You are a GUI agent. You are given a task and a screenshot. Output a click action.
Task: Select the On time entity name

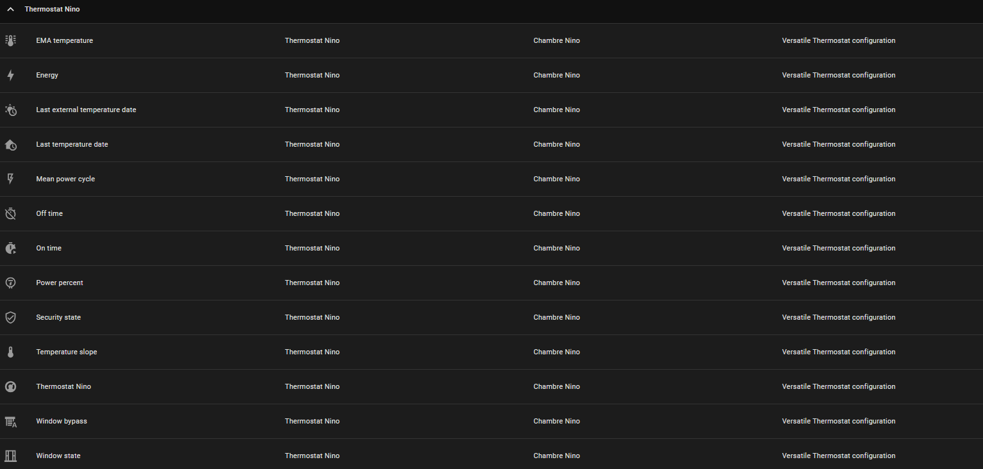[49, 248]
